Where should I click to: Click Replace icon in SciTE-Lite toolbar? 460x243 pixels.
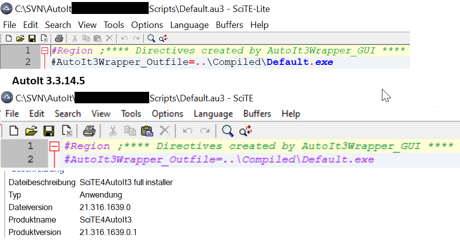[x=163, y=38]
